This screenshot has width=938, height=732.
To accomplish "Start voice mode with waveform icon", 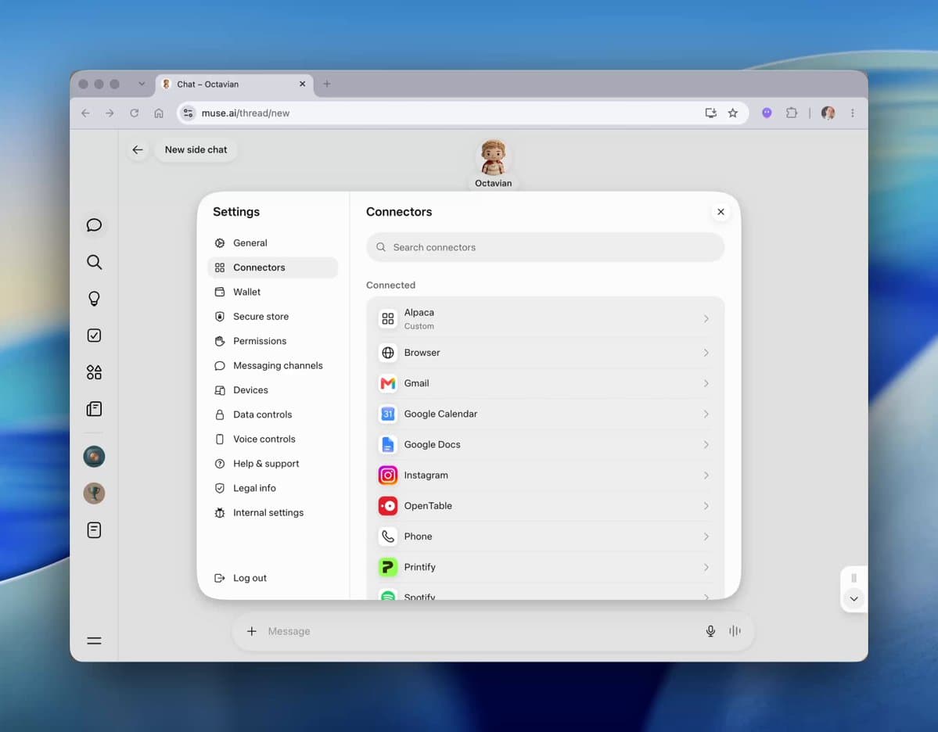I will click(x=735, y=631).
